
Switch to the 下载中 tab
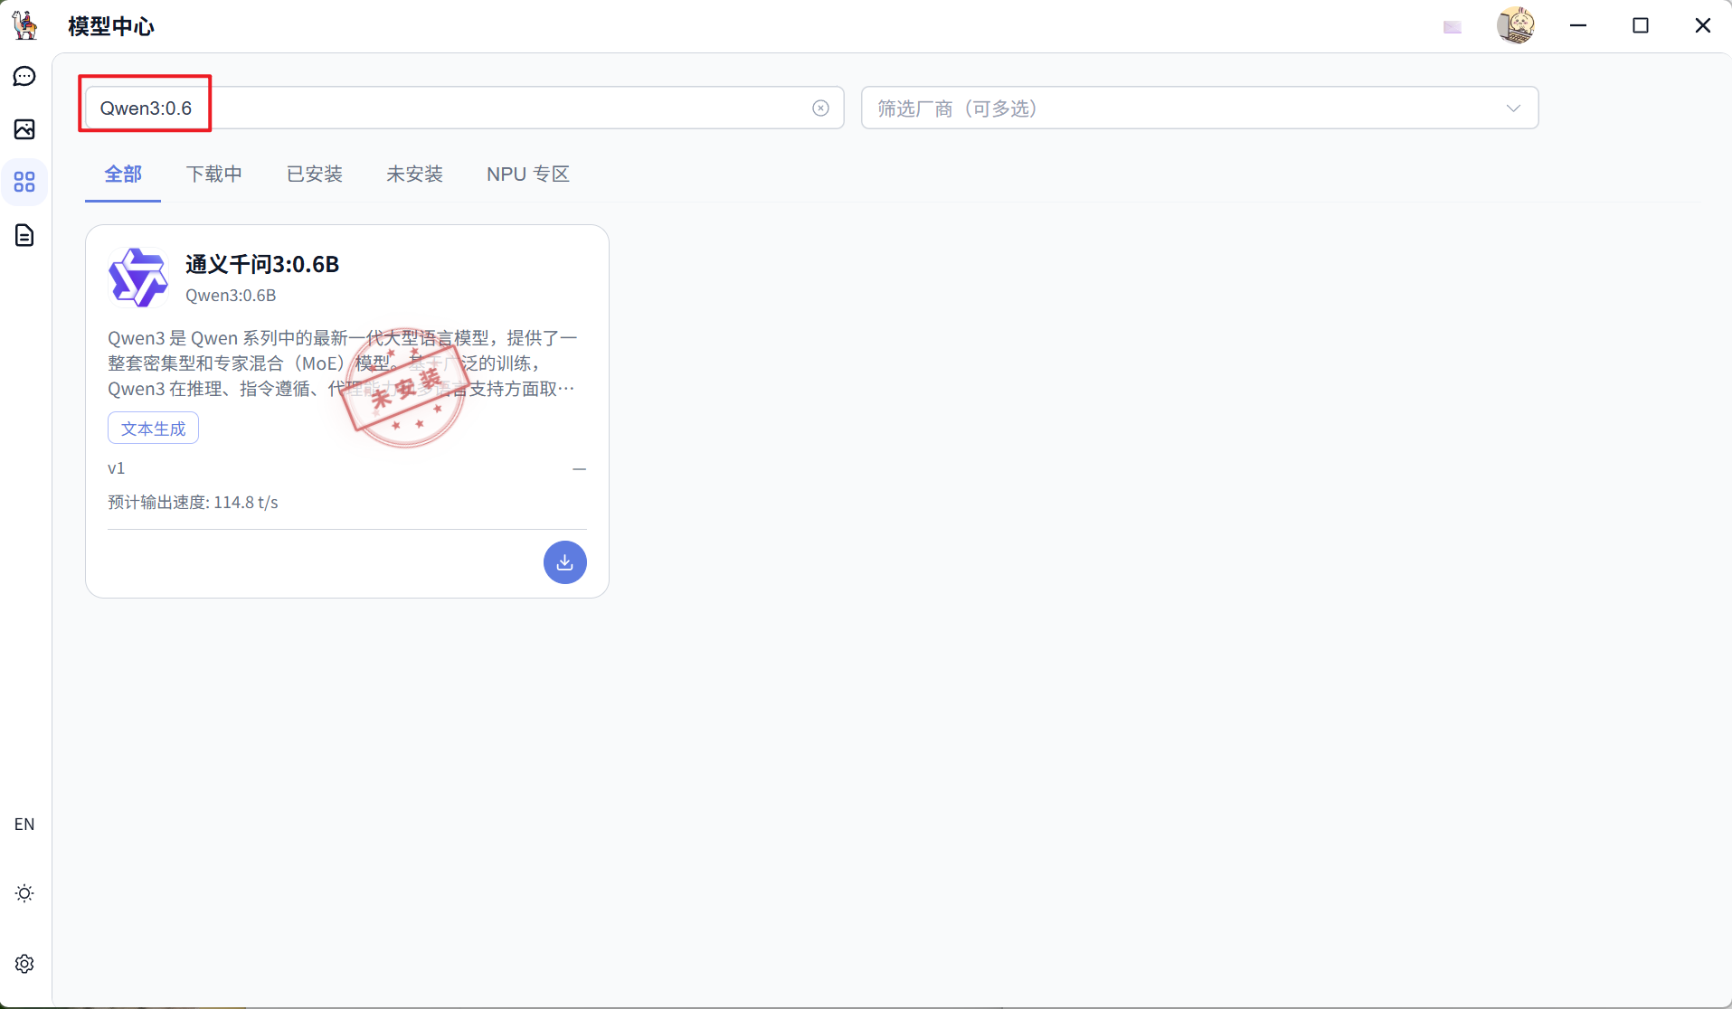pos(214,174)
